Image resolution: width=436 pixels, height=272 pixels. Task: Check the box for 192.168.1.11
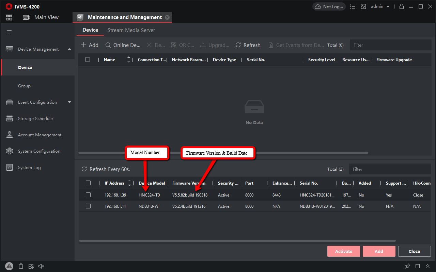pos(88,206)
